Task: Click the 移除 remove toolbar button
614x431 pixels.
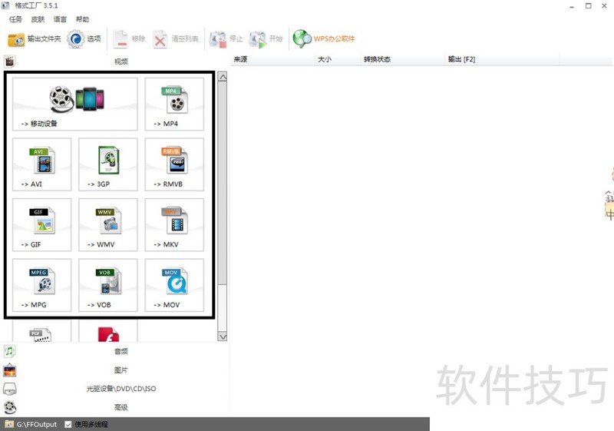Action: 130,38
